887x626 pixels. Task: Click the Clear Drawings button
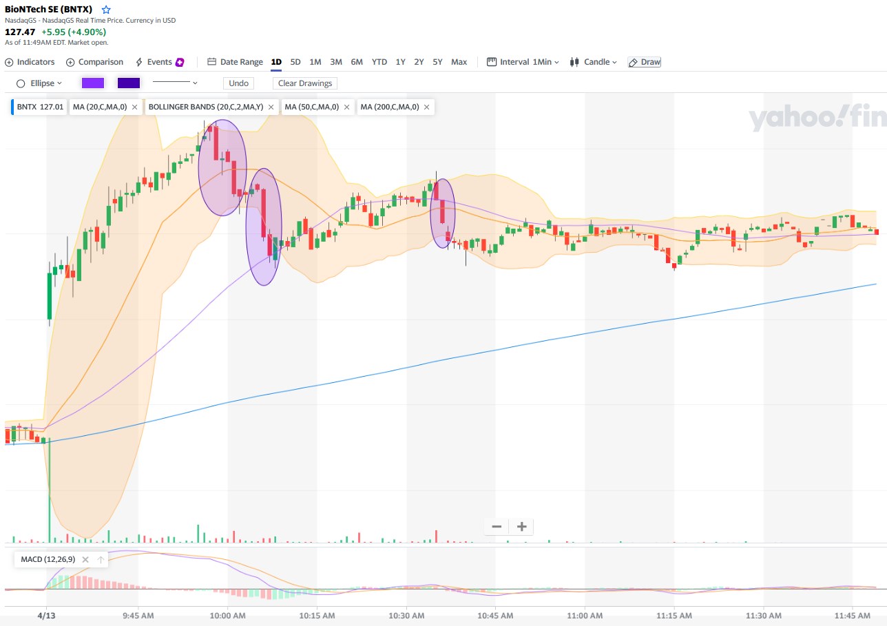point(305,83)
